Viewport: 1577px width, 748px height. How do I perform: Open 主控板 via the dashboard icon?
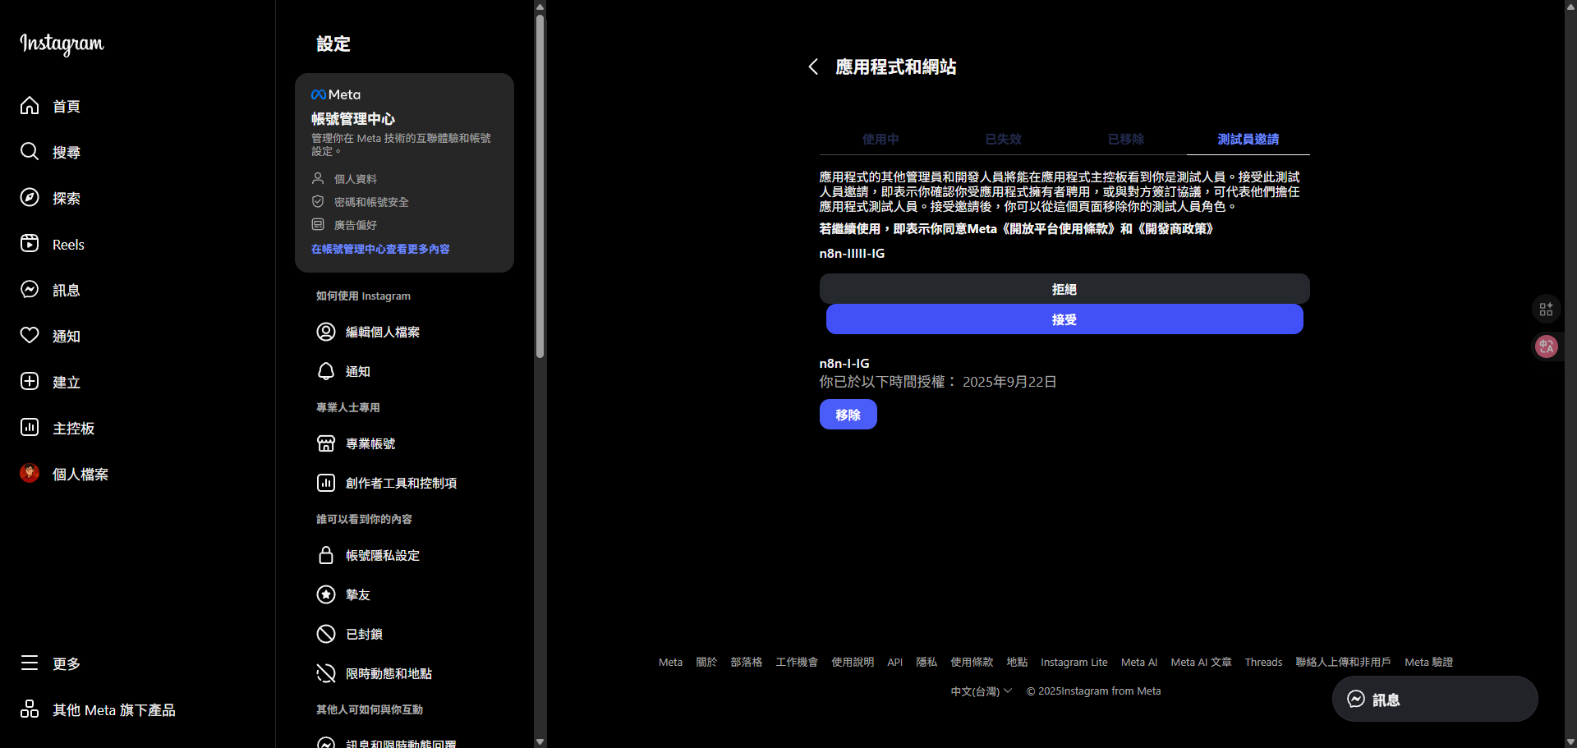(30, 427)
